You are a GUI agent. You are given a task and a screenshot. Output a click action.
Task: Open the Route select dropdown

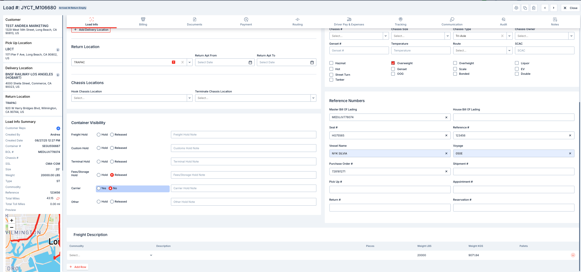click(509, 51)
